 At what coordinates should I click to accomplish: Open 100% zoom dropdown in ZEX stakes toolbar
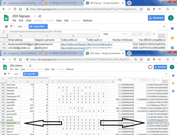(x=17, y=74)
